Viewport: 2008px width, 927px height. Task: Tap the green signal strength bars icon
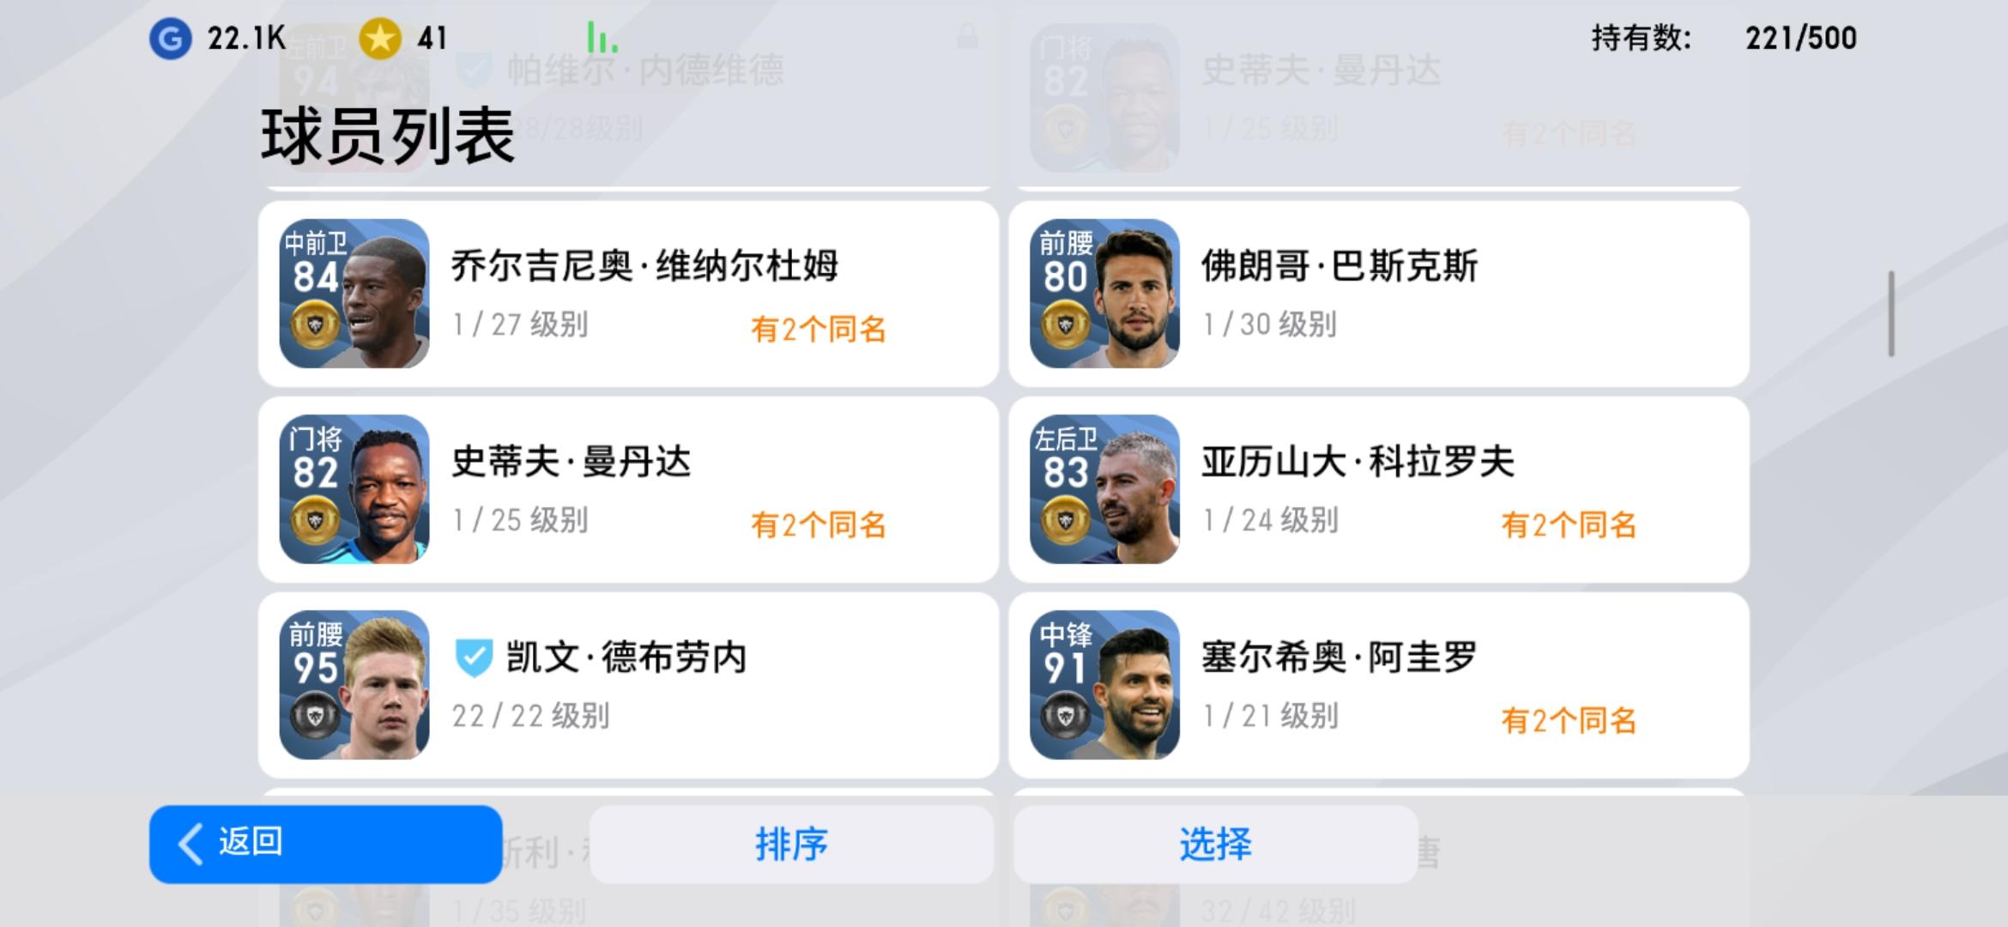click(x=602, y=38)
